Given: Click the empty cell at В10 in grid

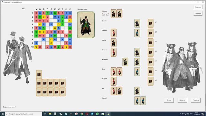Looking at the screenshot, I should coord(44,47).
